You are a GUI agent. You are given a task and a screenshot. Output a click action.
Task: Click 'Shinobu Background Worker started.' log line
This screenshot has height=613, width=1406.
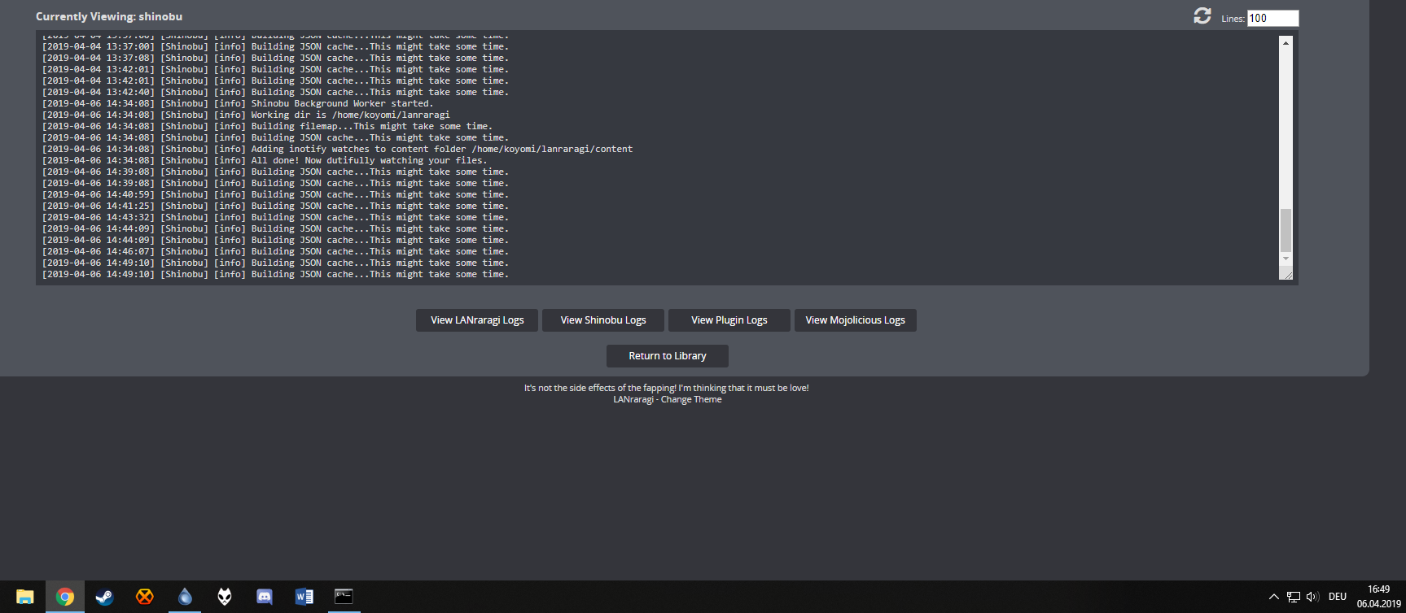[x=237, y=103]
